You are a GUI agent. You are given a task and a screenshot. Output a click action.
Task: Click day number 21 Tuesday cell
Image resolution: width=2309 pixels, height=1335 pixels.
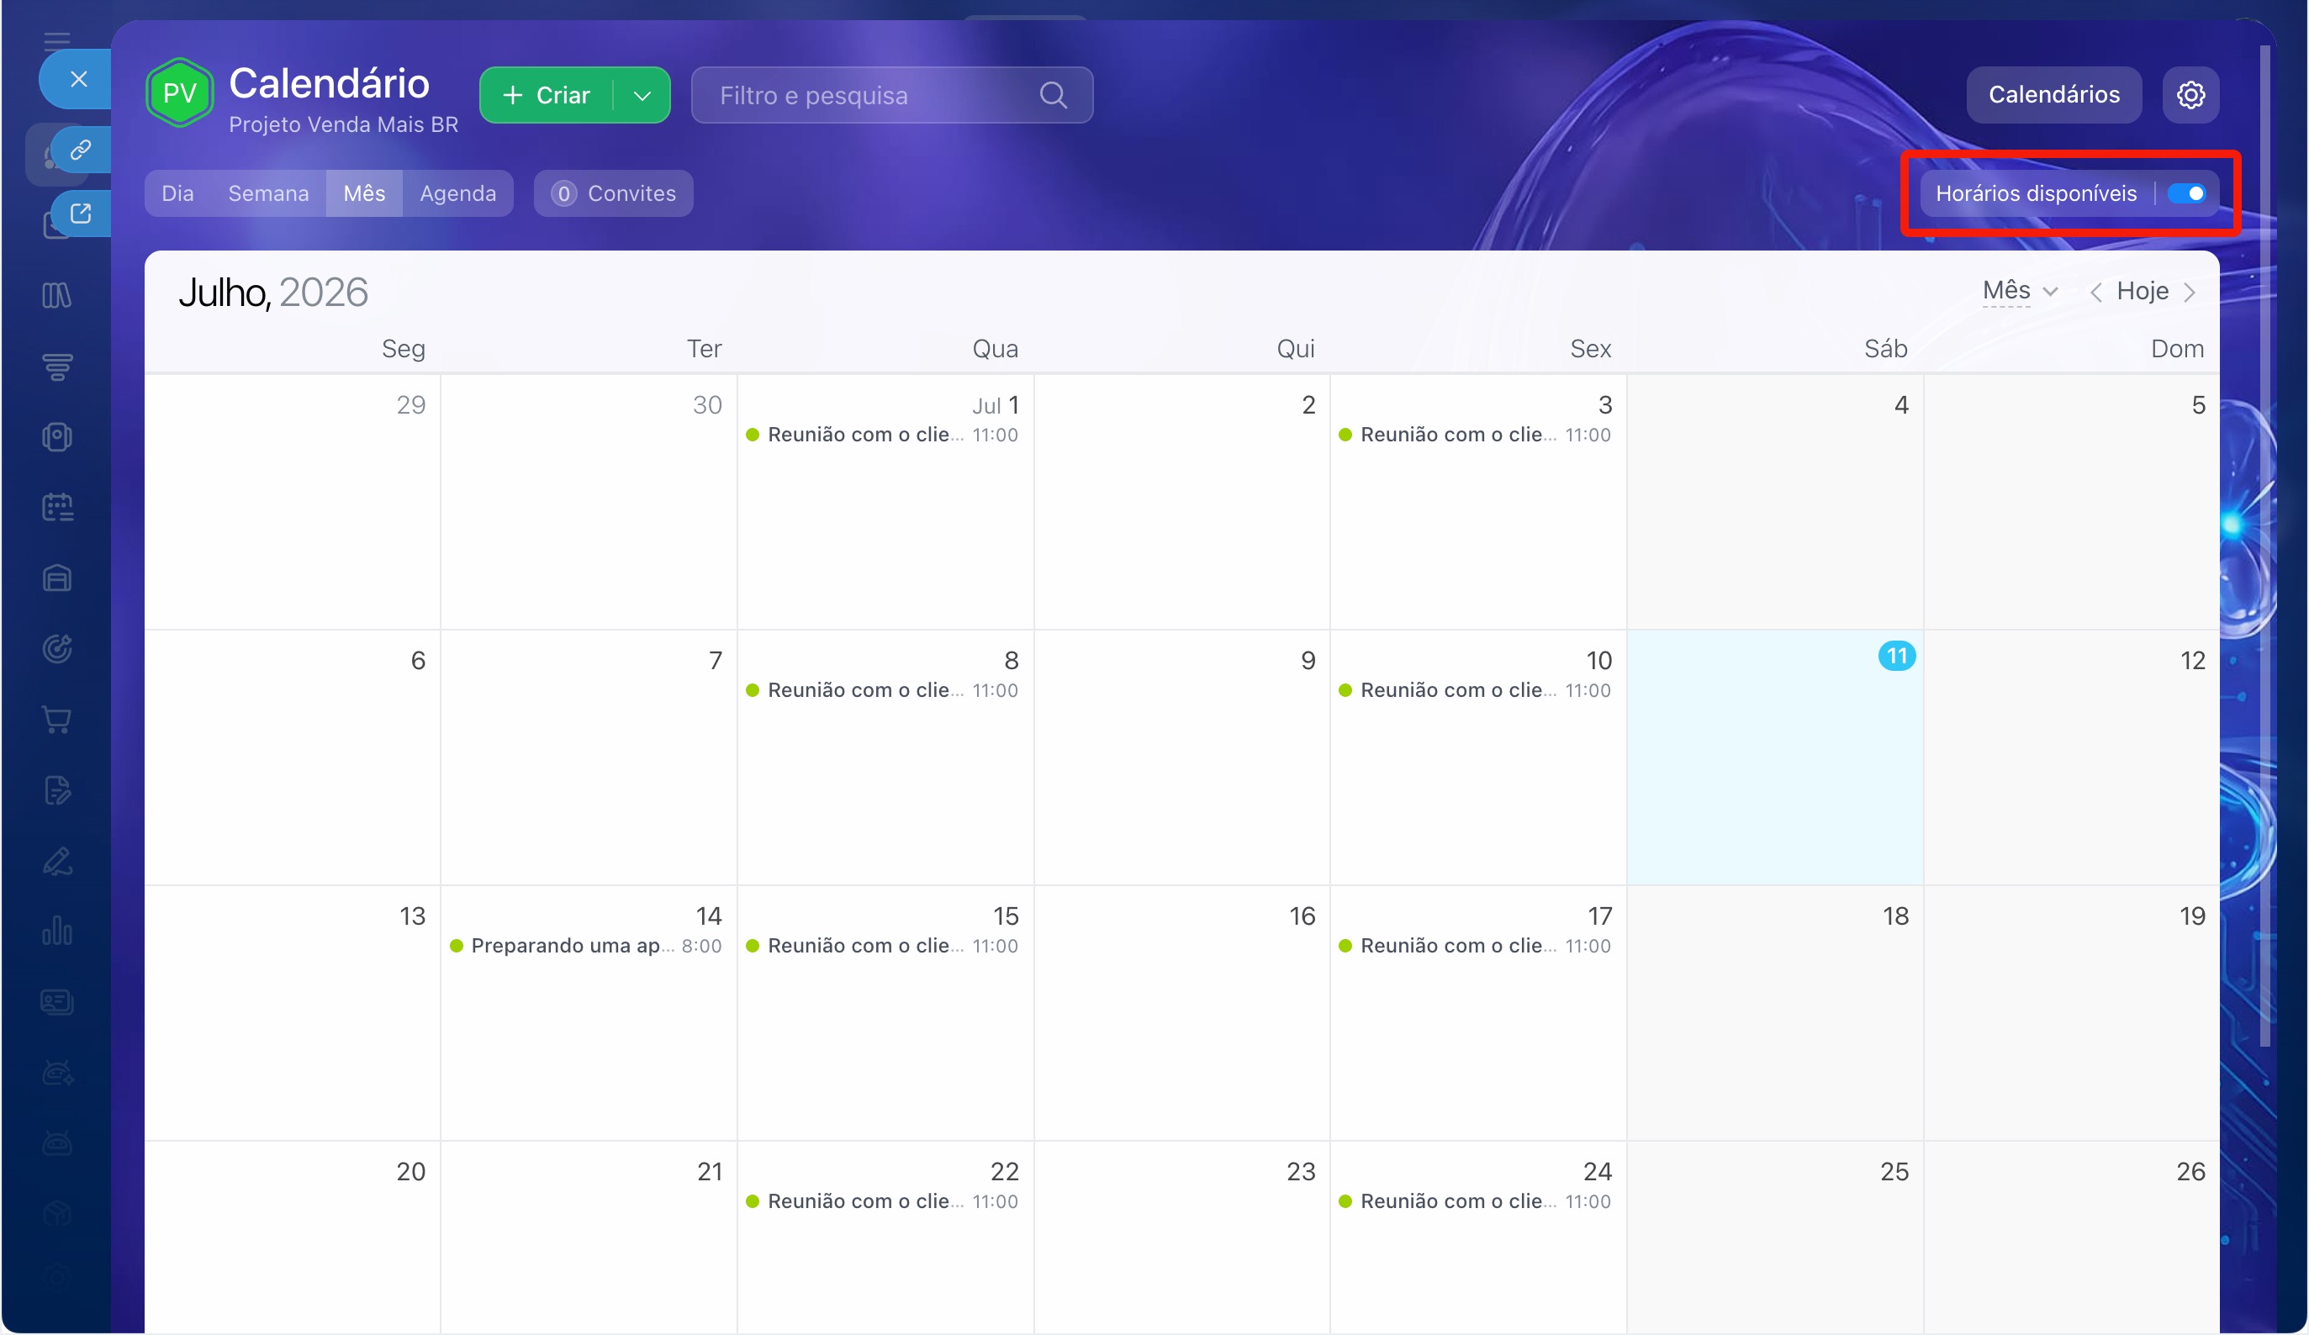(x=709, y=1172)
